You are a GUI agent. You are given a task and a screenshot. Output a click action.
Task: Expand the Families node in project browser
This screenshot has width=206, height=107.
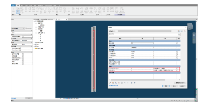pos(34,44)
